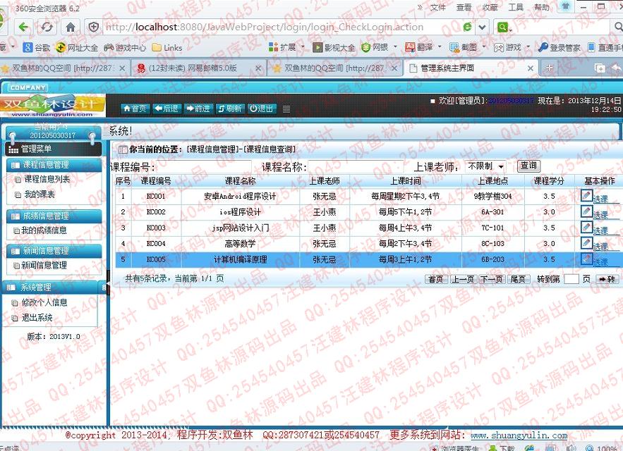
Task: Click the edit pencil icon for KC005
Action: 586,259
